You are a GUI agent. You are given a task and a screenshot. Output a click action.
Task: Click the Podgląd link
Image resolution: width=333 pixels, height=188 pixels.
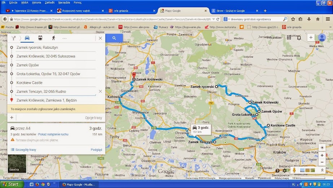coord(96,149)
